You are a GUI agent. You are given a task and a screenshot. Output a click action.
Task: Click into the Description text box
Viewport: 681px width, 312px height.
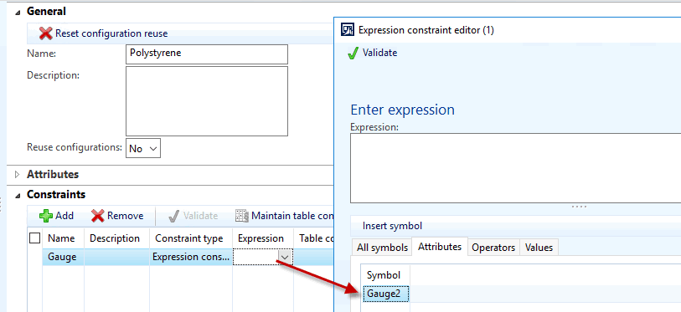pyautogui.click(x=207, y=101)
